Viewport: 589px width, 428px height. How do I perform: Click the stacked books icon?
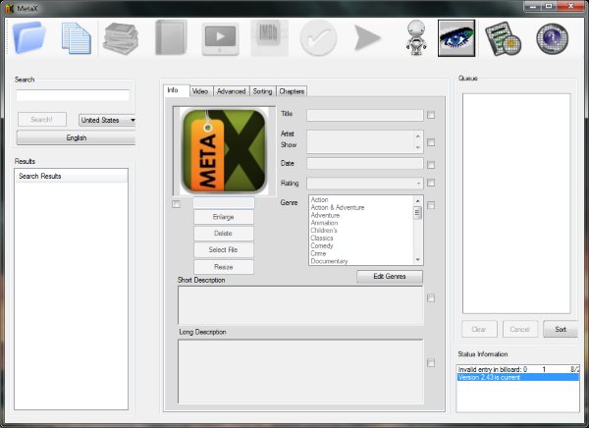[121, 38]
